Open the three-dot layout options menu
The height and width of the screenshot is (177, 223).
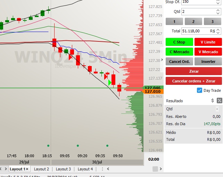(102, 169)
